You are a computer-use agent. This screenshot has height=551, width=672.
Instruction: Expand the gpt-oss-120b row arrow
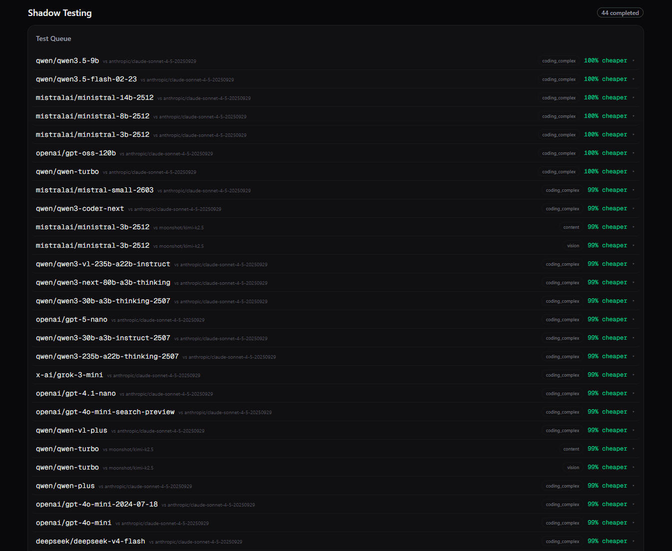[634, 153]
